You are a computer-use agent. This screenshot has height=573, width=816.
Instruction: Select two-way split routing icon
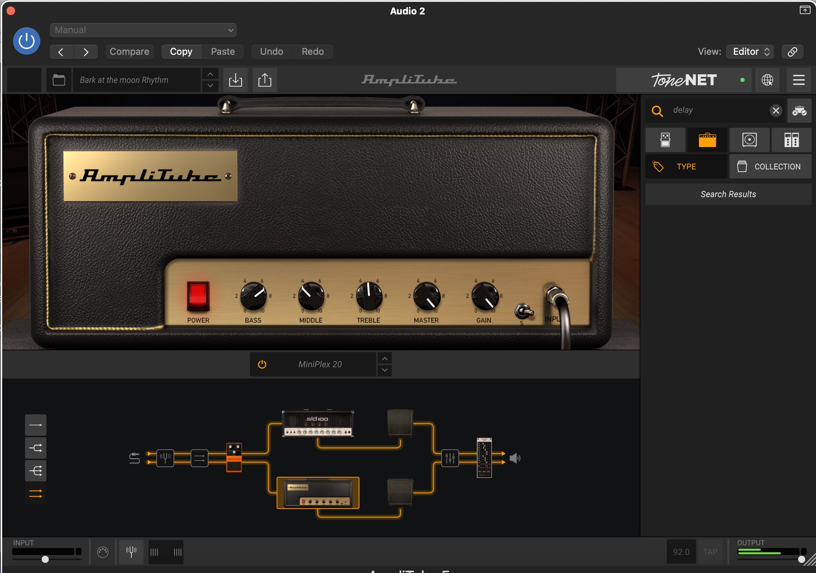(x=36, y=448)
